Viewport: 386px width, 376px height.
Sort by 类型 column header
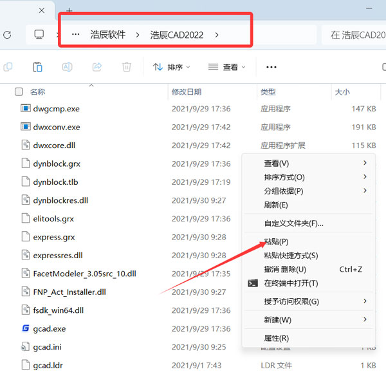(x=268, y=92)
